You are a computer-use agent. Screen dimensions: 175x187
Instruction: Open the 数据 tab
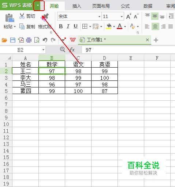148,6
